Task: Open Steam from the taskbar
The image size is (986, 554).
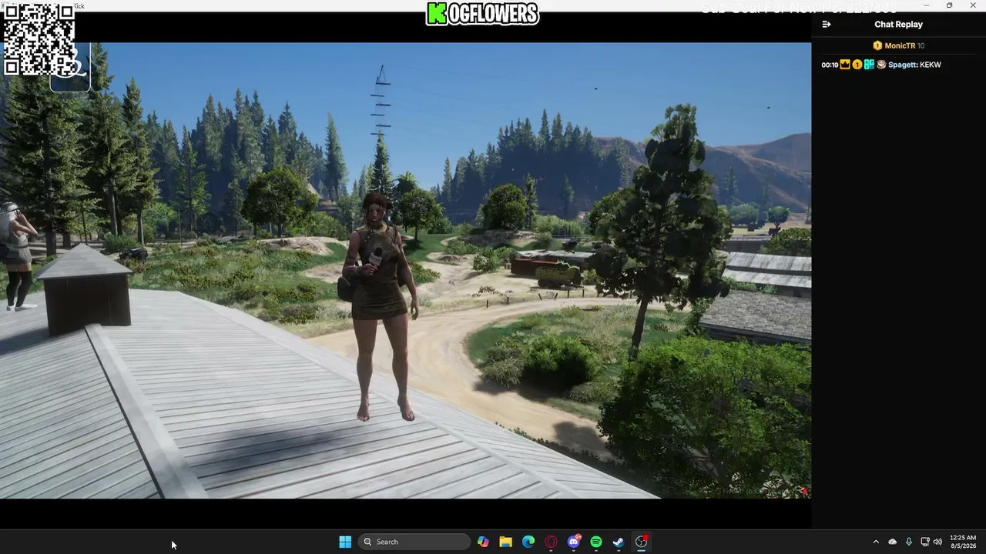Action: (619, 542)
